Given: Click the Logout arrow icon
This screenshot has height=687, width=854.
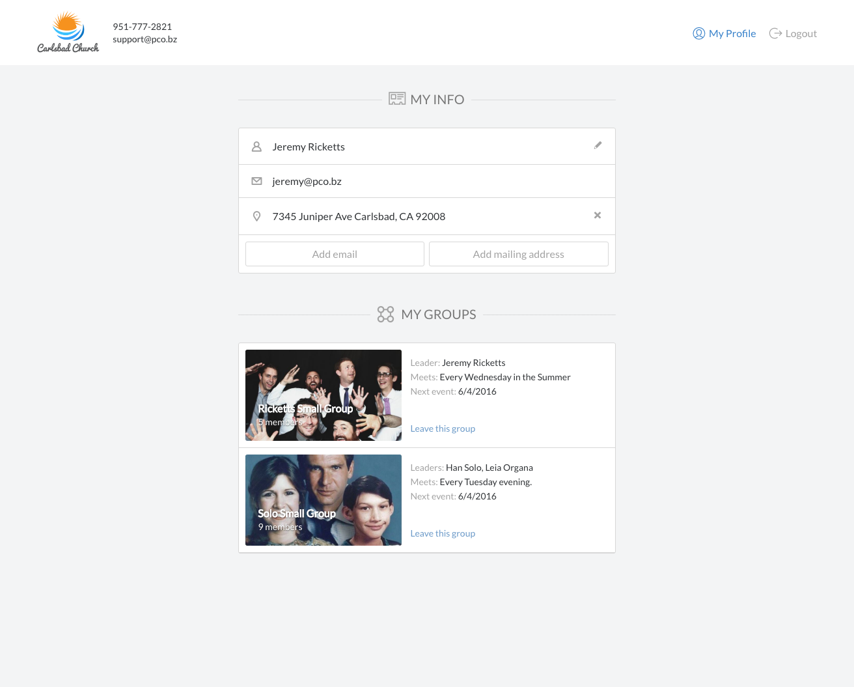Looking at the screenshot, I should 775,33.
